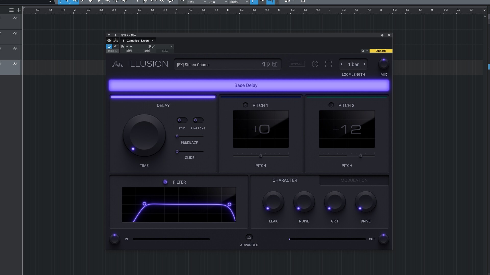Open the default preset dropdown
Screen dimensions: 490x275
point(153,47)
